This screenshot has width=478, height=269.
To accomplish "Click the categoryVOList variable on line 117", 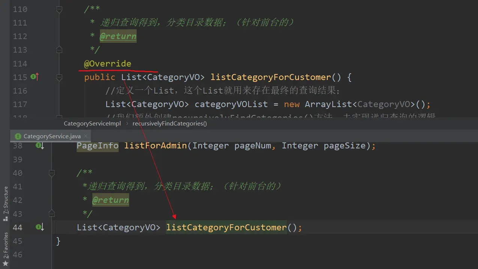I will pyautogui.click(x=231, y=104).
